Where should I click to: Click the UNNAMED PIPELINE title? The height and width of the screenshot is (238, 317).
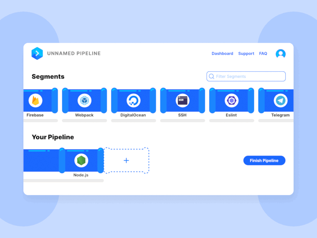point(74,54)
